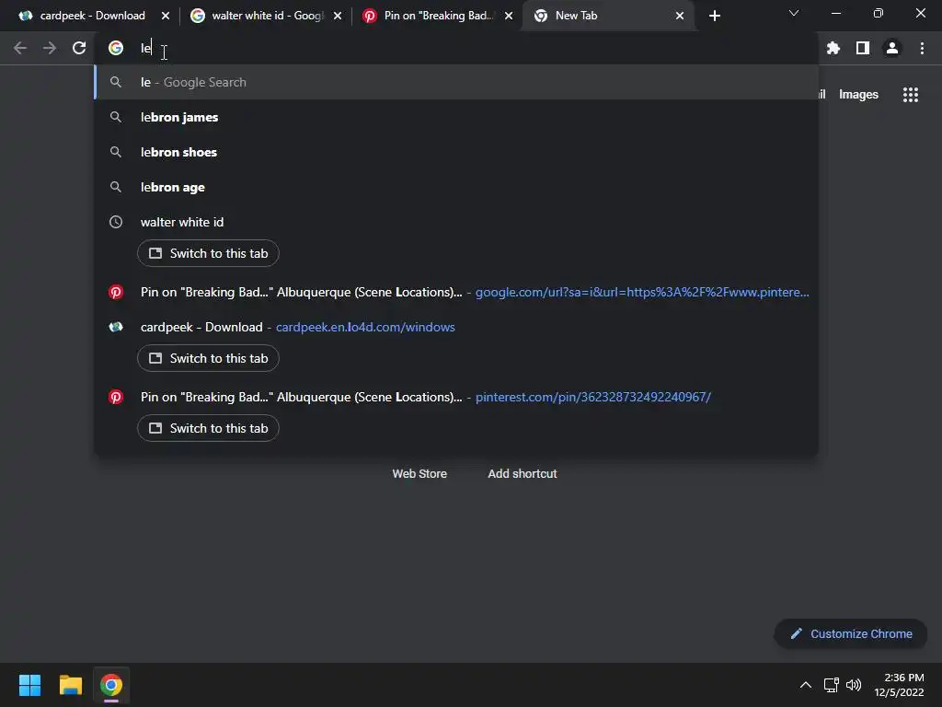
Task: Select cardpeek - Download suggestion
Action: (x=456, y=327)
